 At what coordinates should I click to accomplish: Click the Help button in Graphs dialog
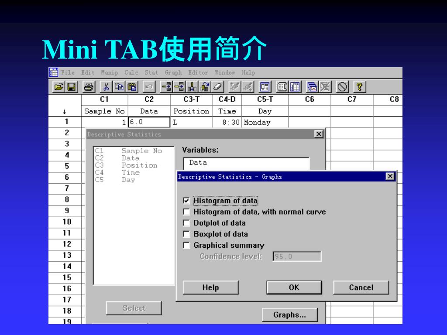point(210,287)
